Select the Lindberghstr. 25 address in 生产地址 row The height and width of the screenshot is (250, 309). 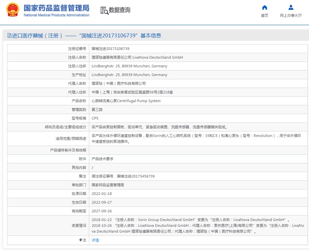coord(130,75)
